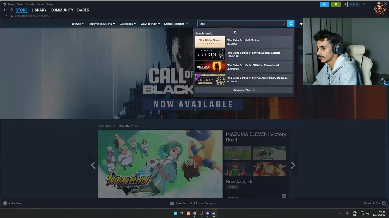Show previous featured game carousel arrow

[x=93, y=165]
